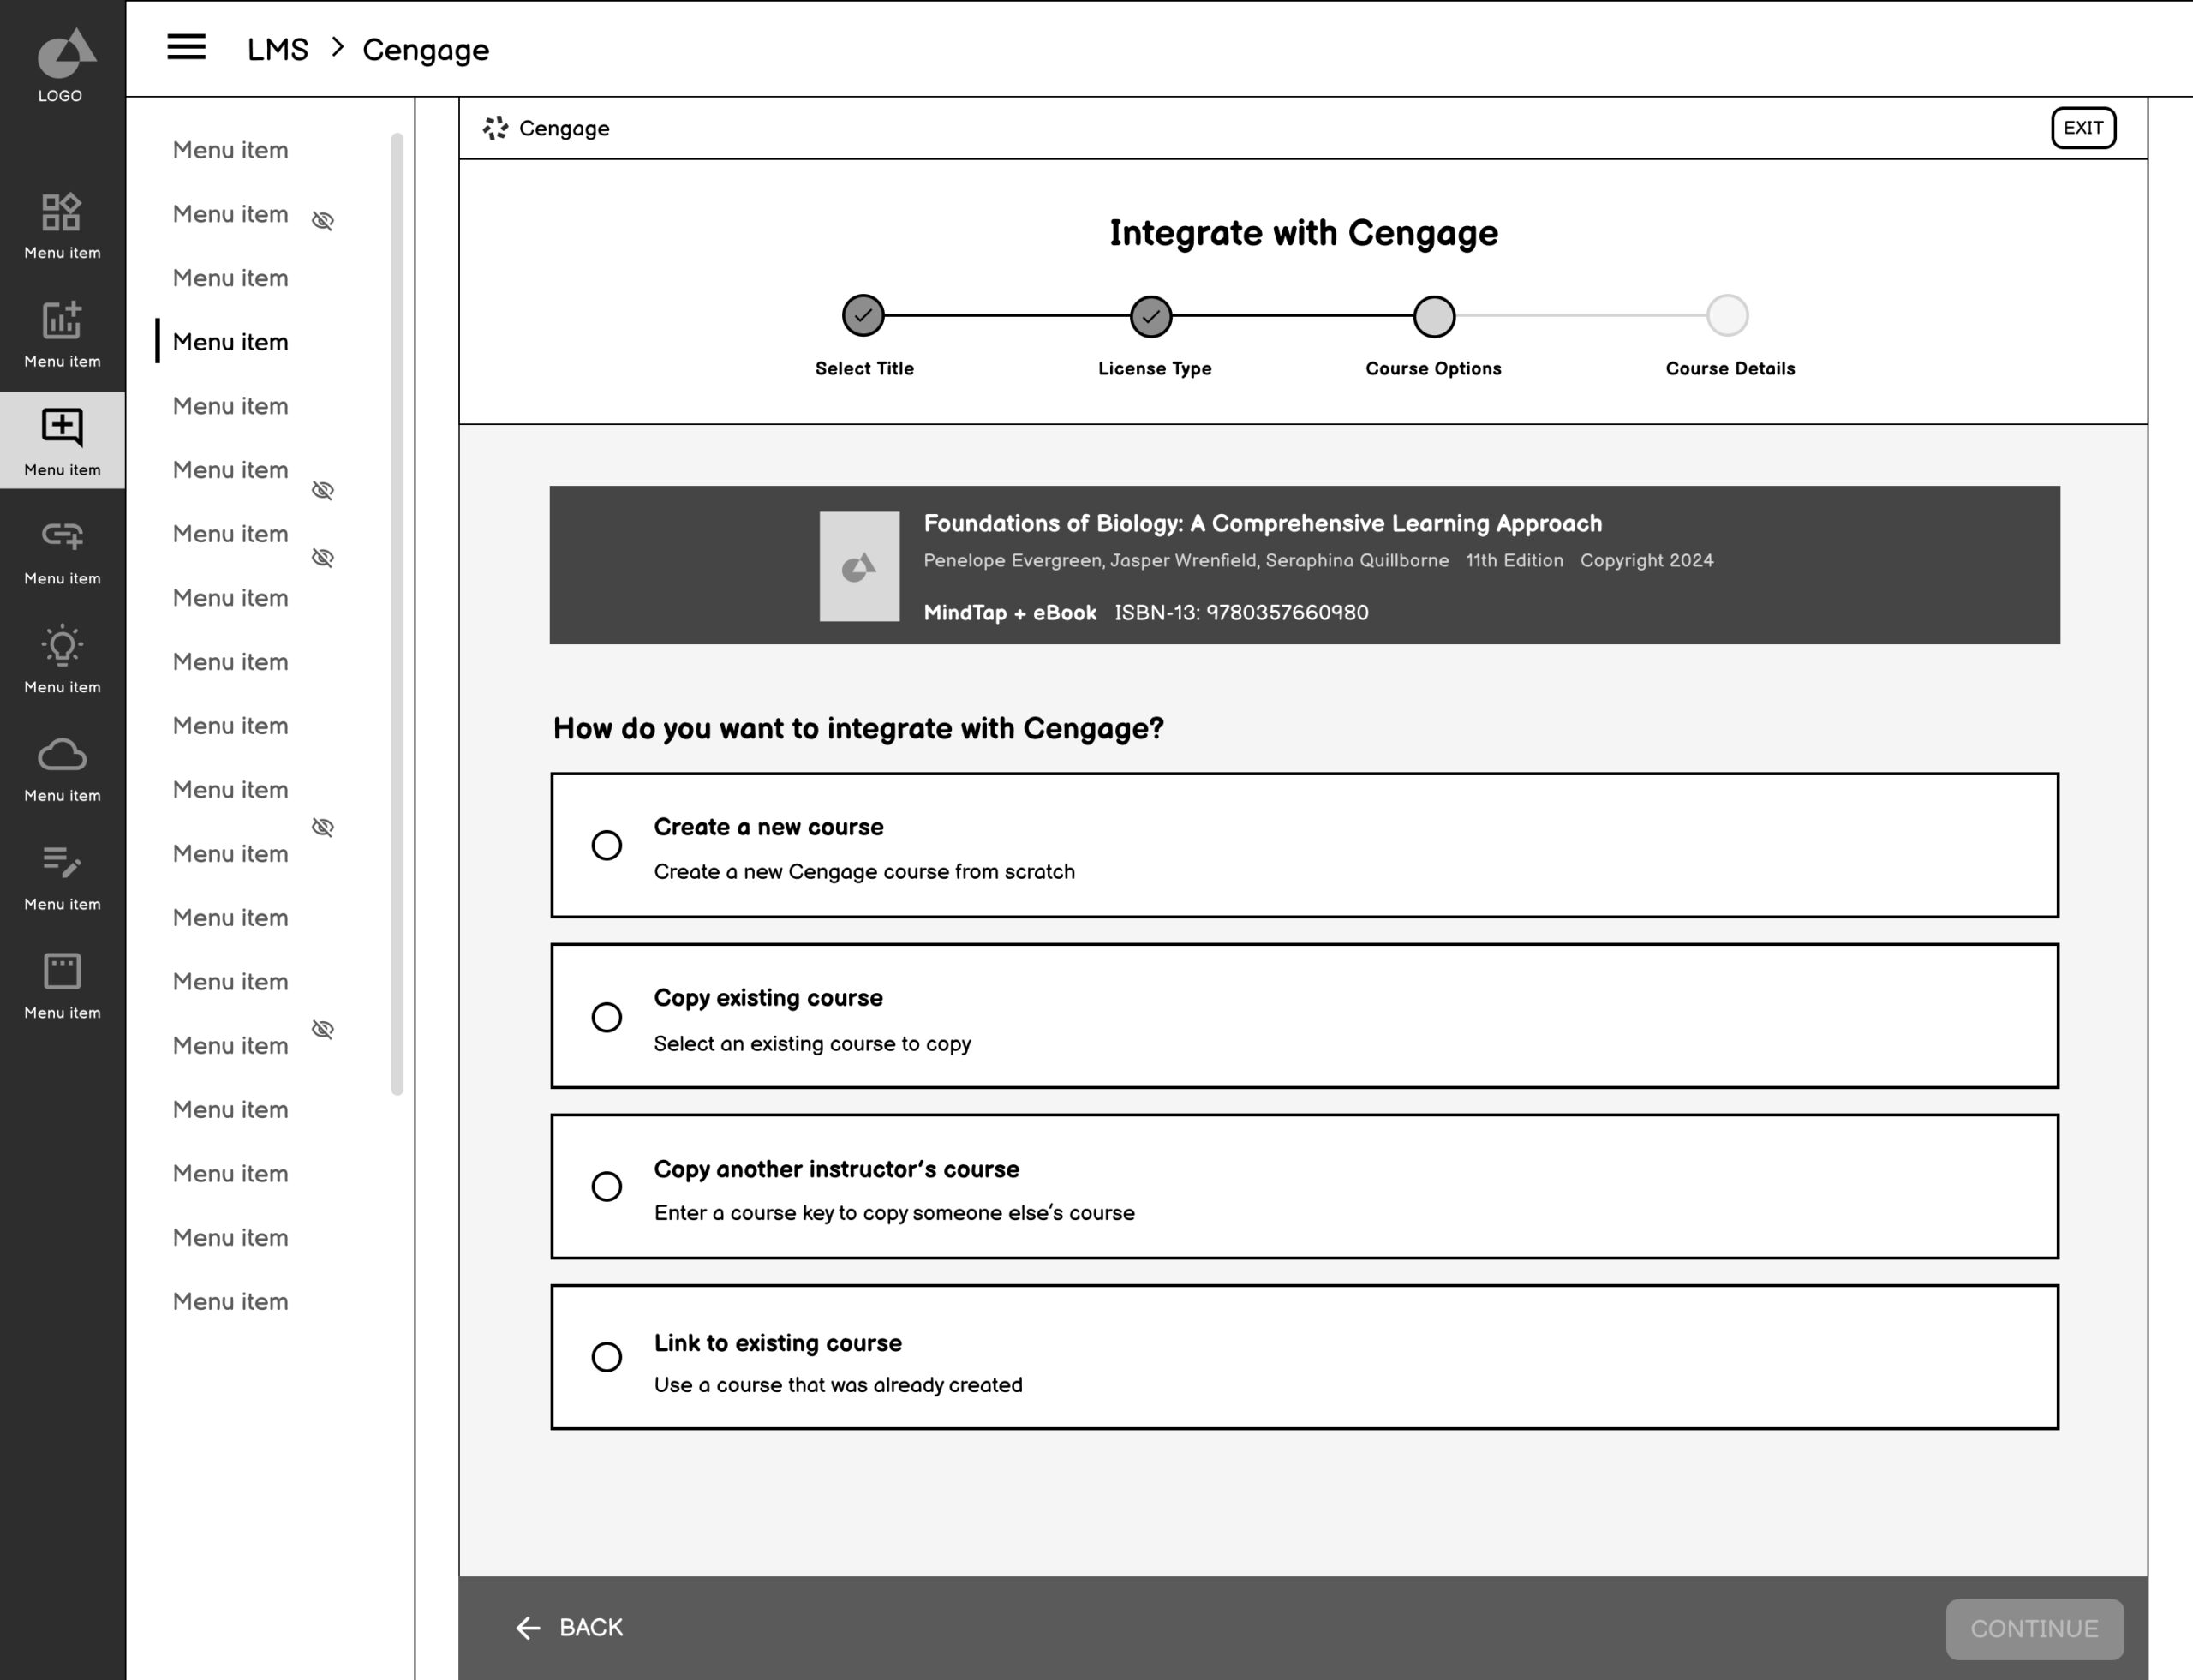Click the book cover thumbnail
This screenshot has height=1680, width=2193.
tap(859, 567)
